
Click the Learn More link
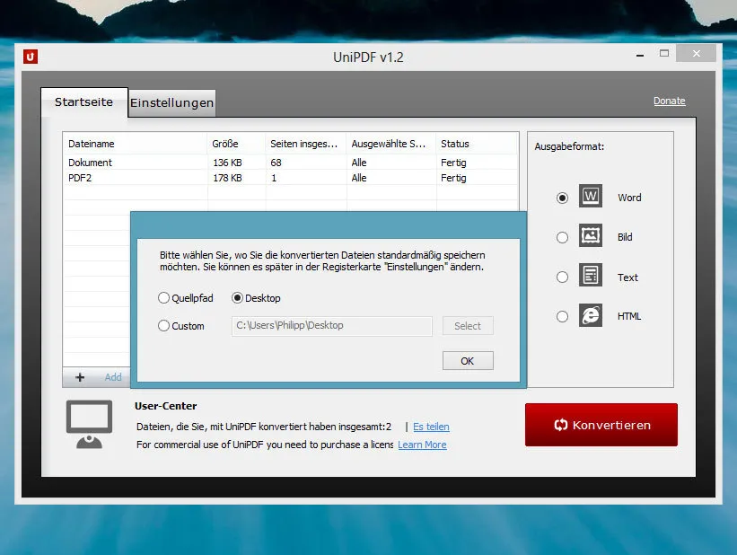click(422, 445)
